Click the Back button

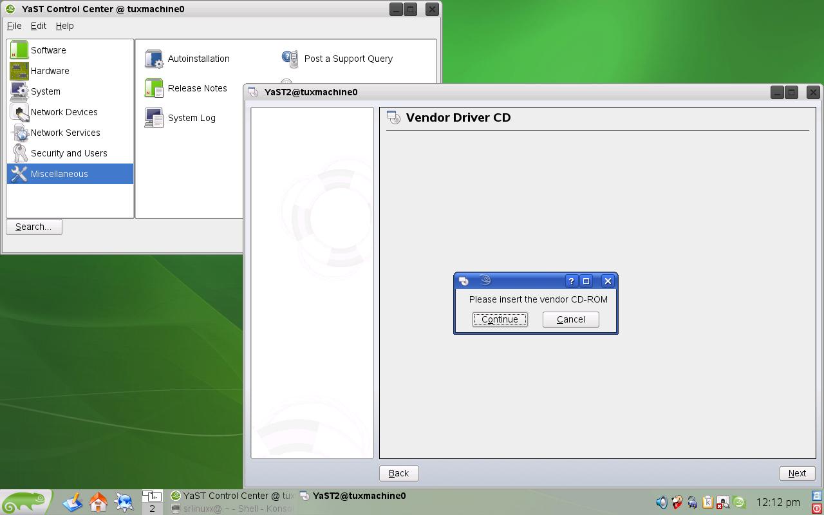click(399, 473)
